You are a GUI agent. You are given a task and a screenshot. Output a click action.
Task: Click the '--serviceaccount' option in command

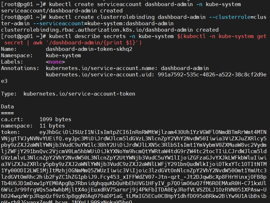tap(59, 23)
